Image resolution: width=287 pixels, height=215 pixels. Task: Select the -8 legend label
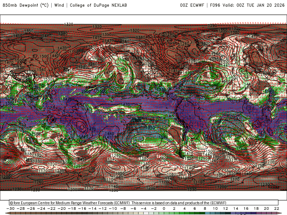(123, 209)
